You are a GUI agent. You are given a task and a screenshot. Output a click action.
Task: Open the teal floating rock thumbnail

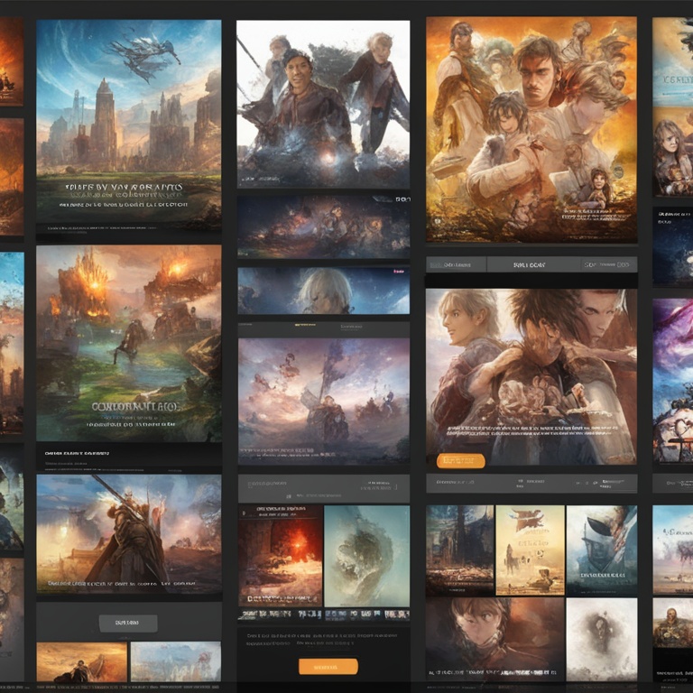coord(367,556)
